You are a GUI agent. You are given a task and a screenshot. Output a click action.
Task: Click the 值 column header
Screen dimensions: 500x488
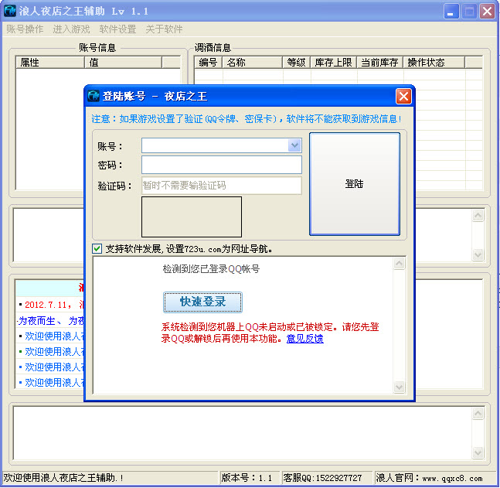[124, 62]
